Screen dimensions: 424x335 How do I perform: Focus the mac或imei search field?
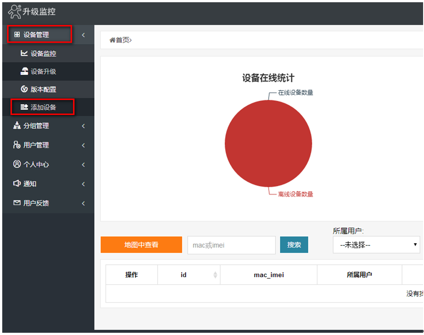click(231, 245)
